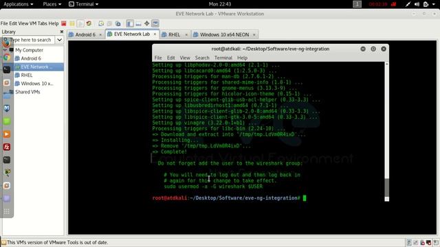Click the Mon 22:43 clock
Screen dimensions: 440x247
coord(220,4)
